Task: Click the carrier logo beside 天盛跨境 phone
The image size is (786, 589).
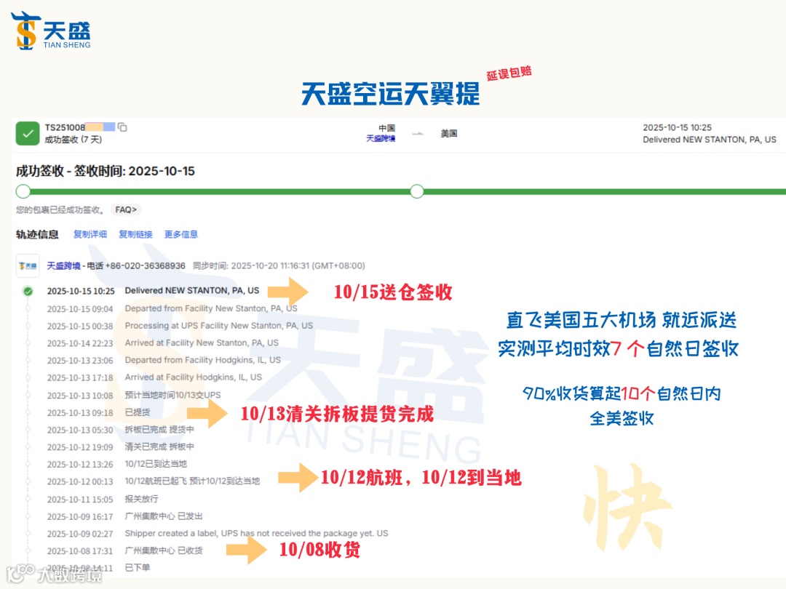Action: click(28, 265)
